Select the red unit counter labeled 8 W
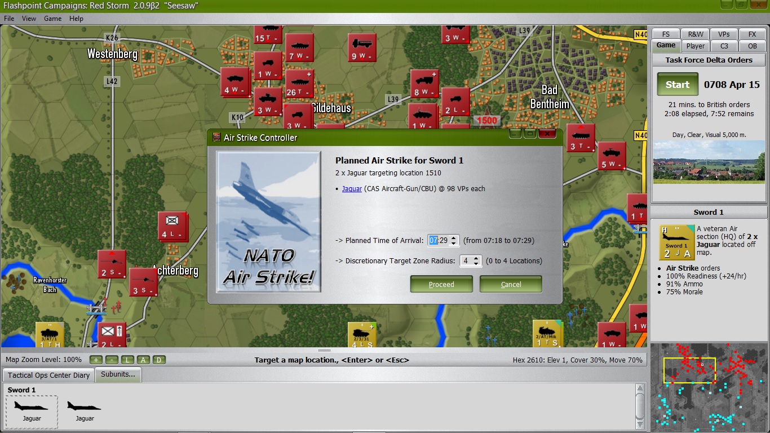The width and height of the screenshot is (770, 433). click(x=424, y=83)
